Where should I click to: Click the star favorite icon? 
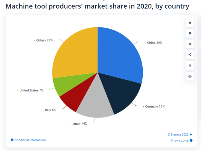click(190, 23)
